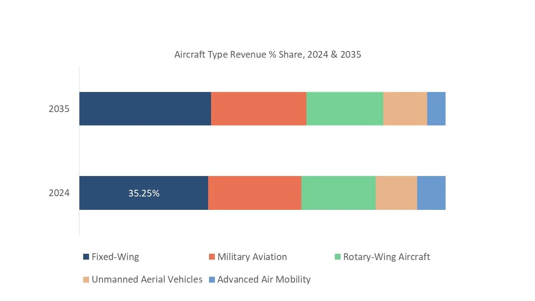Click the Fixed-Wing legend color swatch
535x301 pixels.
click(86, 257)
